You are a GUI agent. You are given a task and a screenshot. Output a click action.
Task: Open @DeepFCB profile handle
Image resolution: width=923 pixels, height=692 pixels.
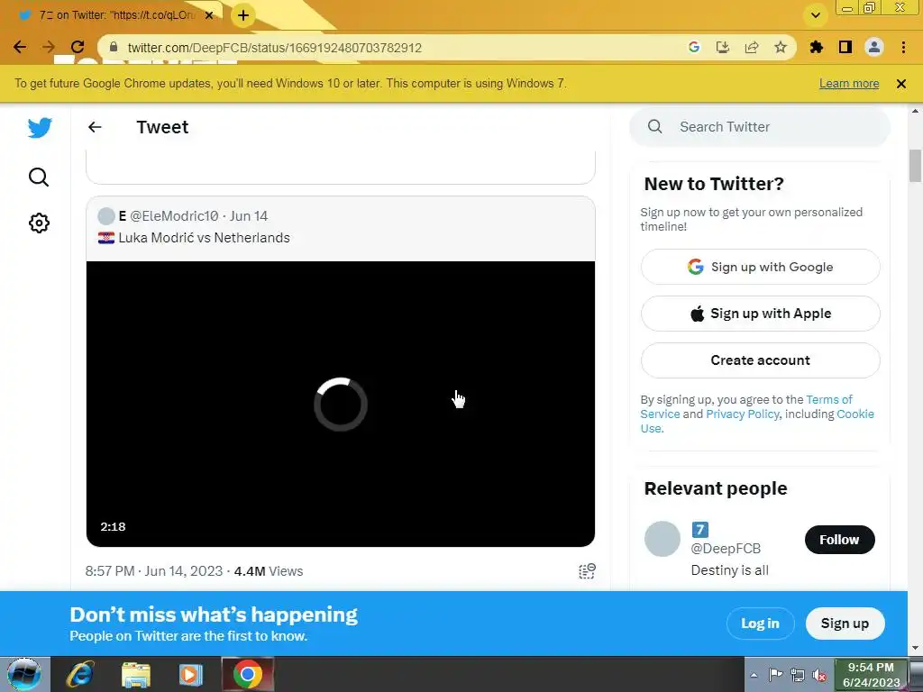(726, 549)
